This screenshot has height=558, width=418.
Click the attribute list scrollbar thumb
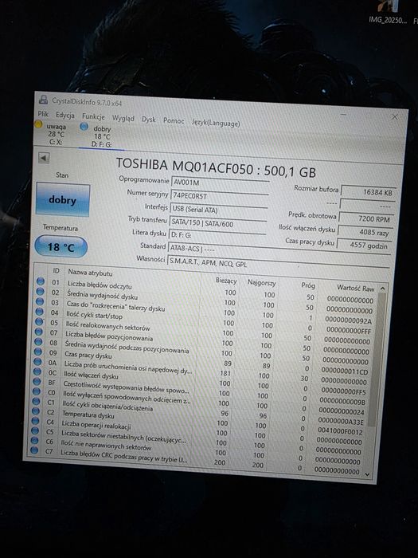click(x=377, y=360)
